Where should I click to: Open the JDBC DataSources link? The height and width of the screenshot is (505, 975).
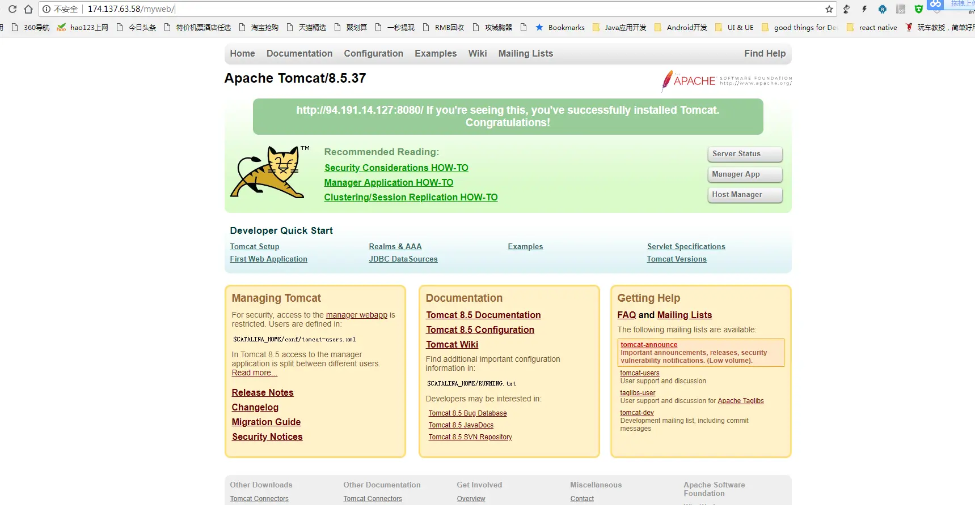point(403,259)
